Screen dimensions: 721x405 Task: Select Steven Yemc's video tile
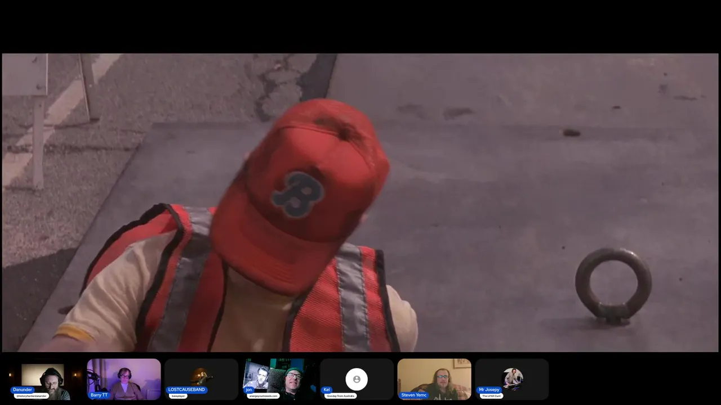[434, 380]
